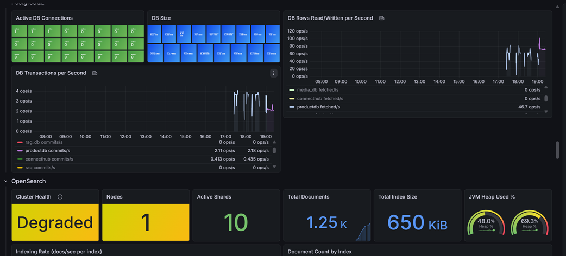Toggle the rag commits/s legend series
566x256 pixels.
pos(40,168)
